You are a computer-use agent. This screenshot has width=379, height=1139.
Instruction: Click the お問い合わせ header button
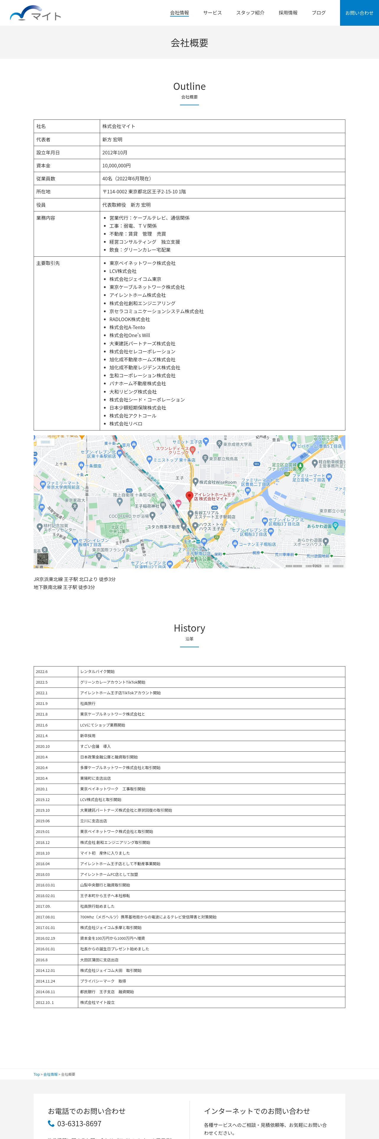coord(359,13)
